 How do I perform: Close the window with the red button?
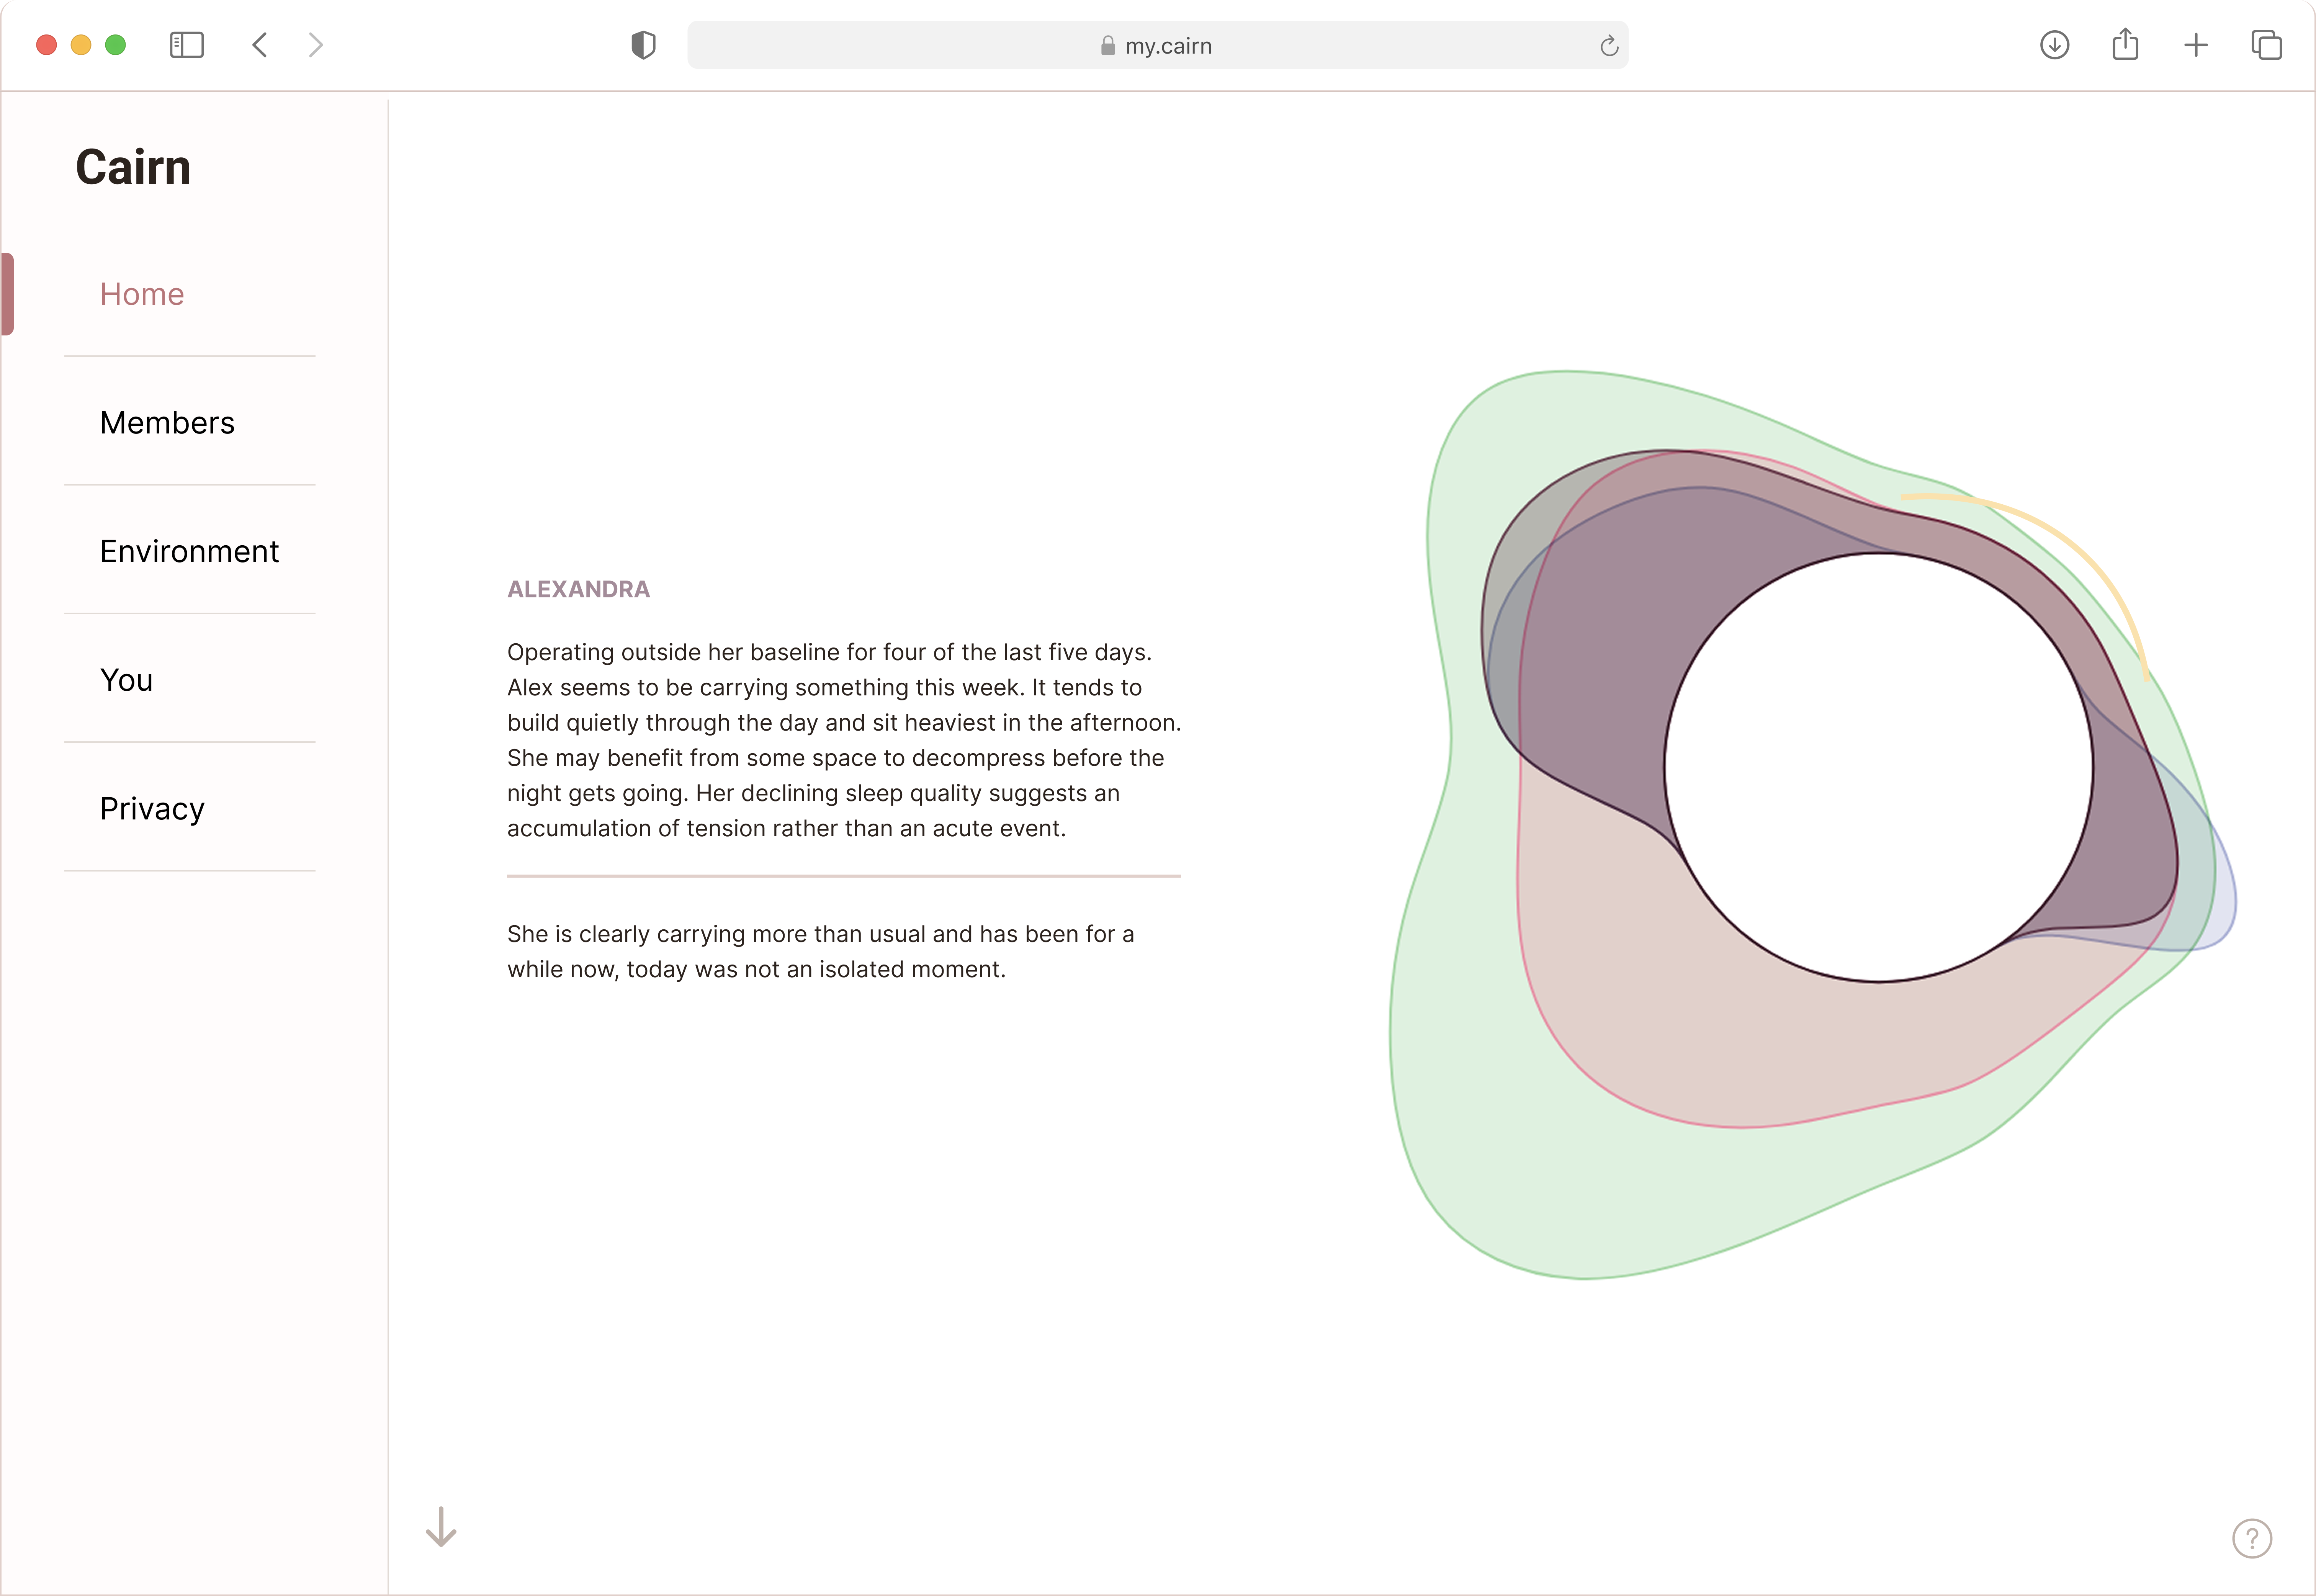pyautogui.click(x=46, y=45)
